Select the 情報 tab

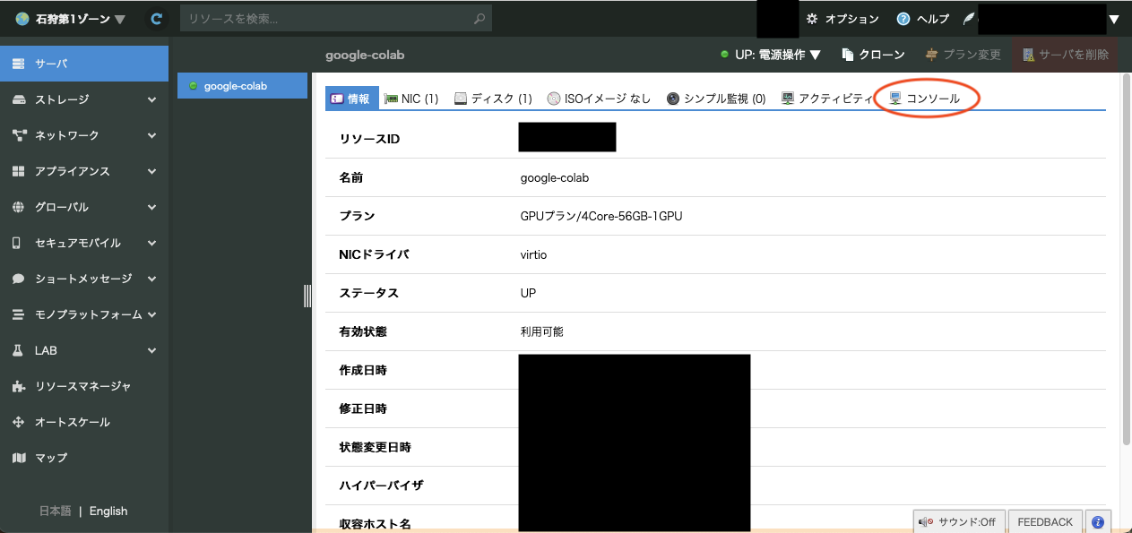coord(350,99)
